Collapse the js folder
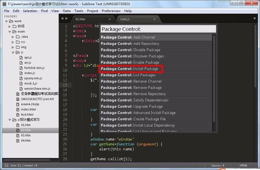This screenshot has width=260, height=170. (13, 52)
